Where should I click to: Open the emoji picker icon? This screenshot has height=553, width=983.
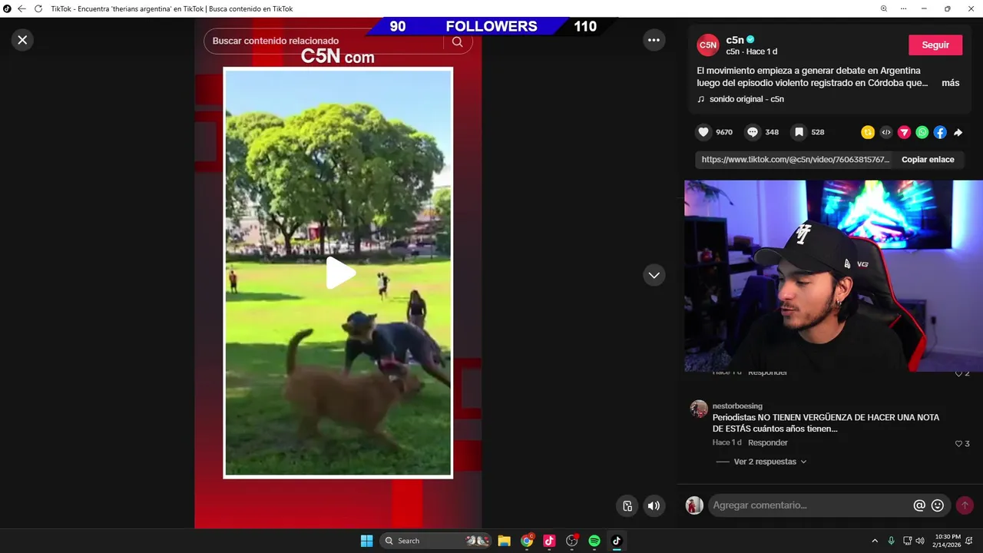click(x=938, y=505)
